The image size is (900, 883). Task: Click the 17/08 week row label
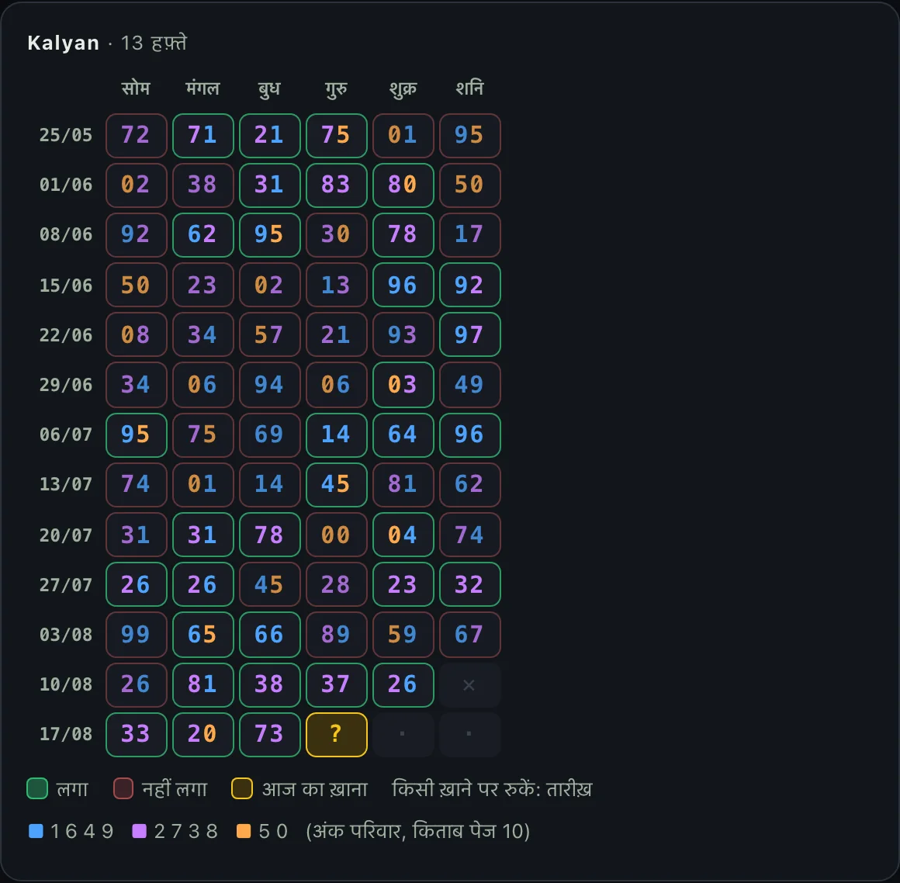pyautogui.click(x=65, y=734)
